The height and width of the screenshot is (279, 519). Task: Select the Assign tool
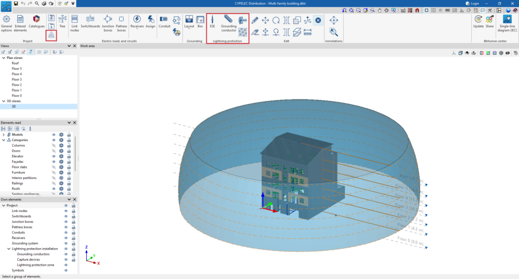coord(150,21)
